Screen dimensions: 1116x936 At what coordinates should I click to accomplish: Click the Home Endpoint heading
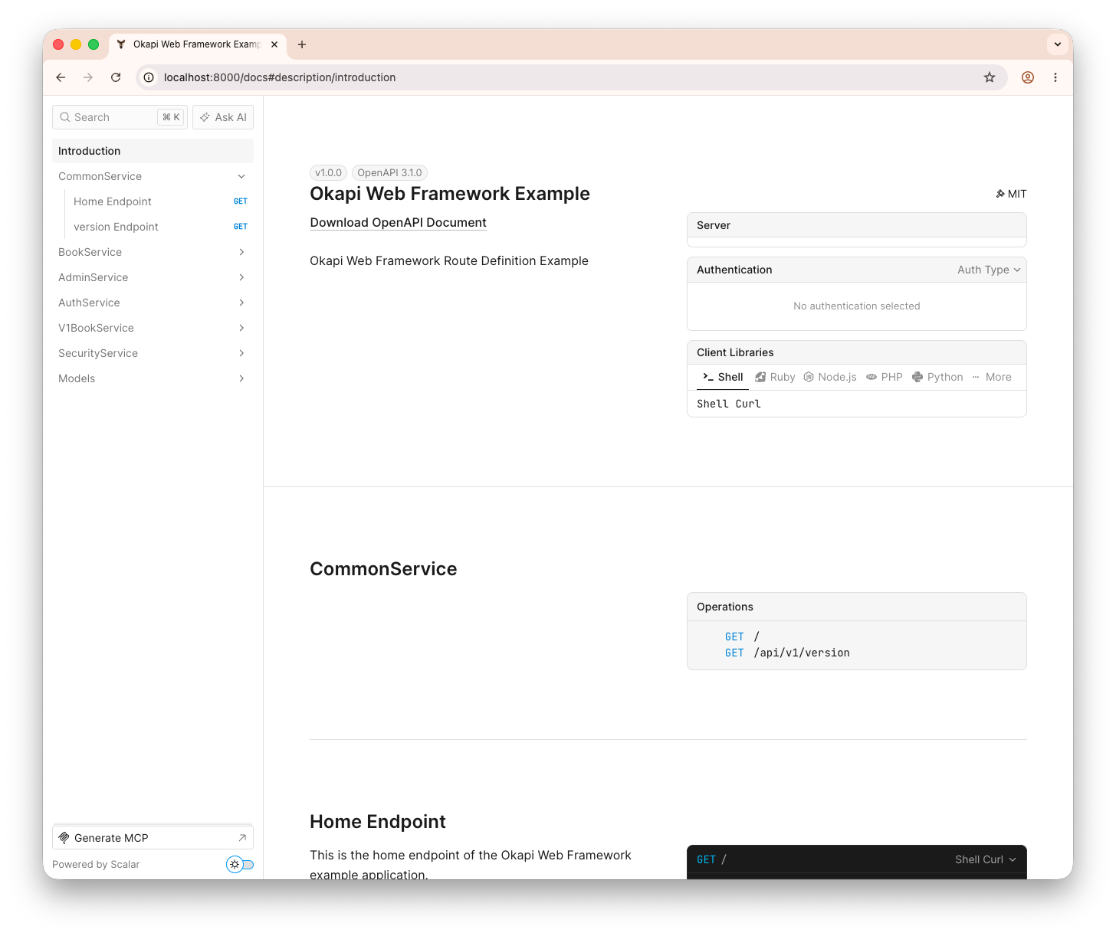click(x=378, y=822)
